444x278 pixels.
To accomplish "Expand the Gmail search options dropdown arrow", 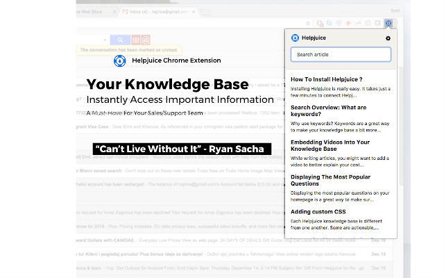I will click(x=104, y=40).
